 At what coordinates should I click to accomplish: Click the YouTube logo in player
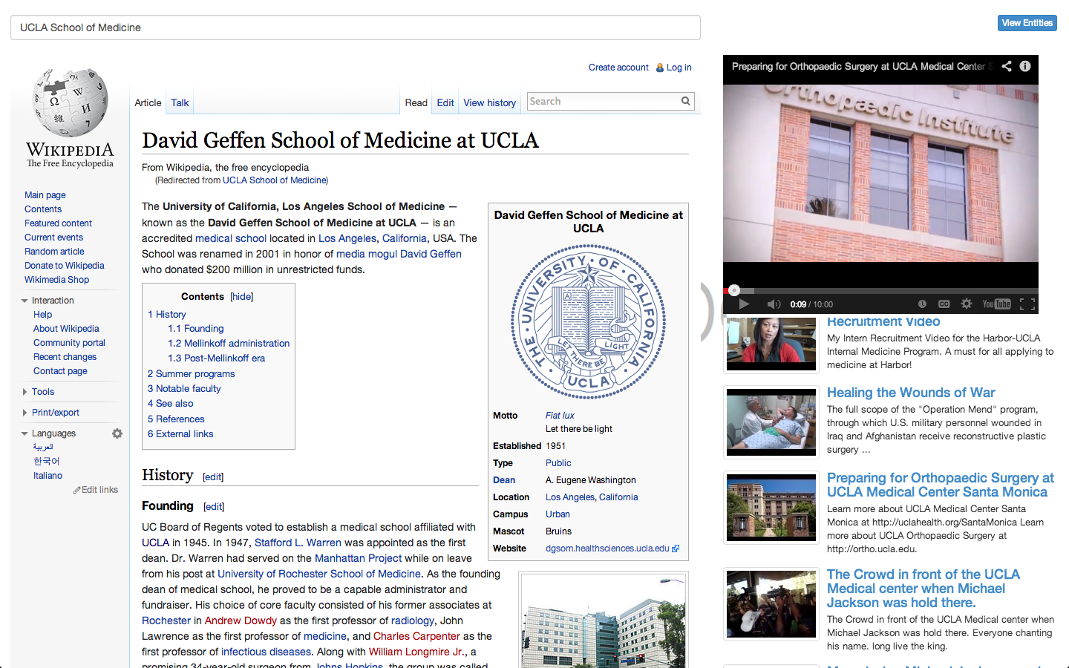click(x=997, y=304)
